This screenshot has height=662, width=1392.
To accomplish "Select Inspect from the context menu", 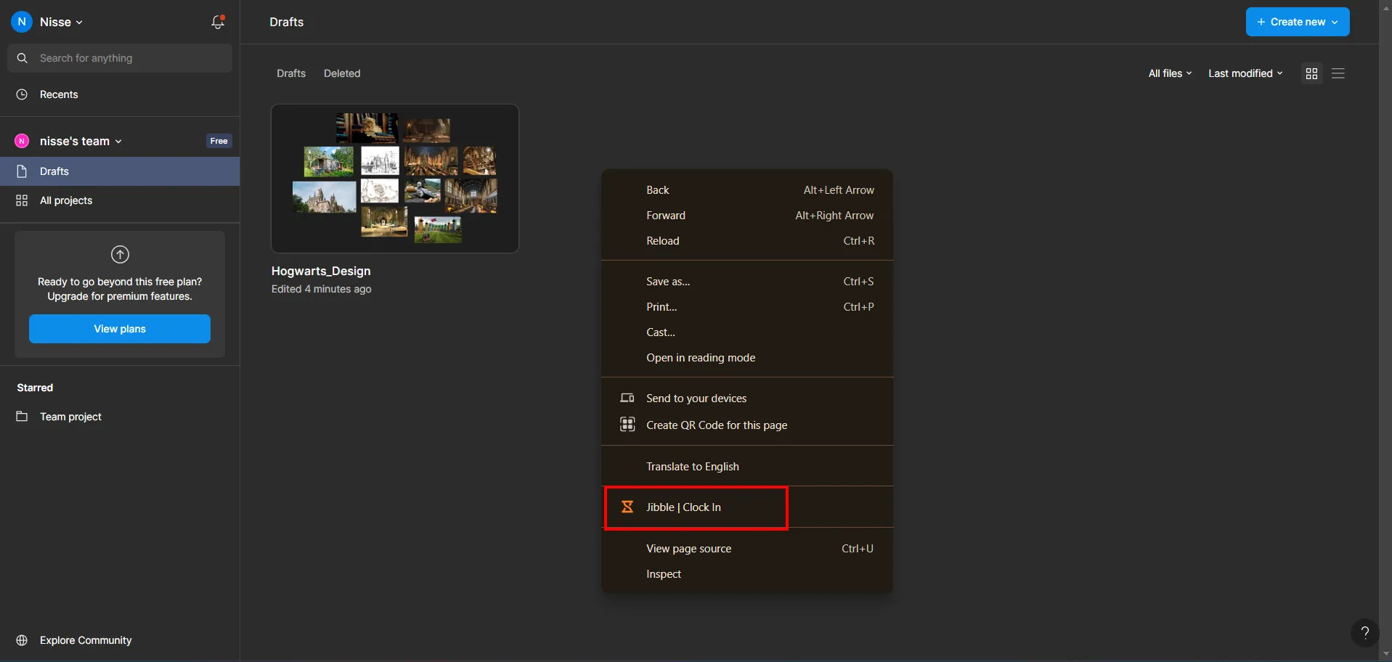I will [x=664, y=574].
